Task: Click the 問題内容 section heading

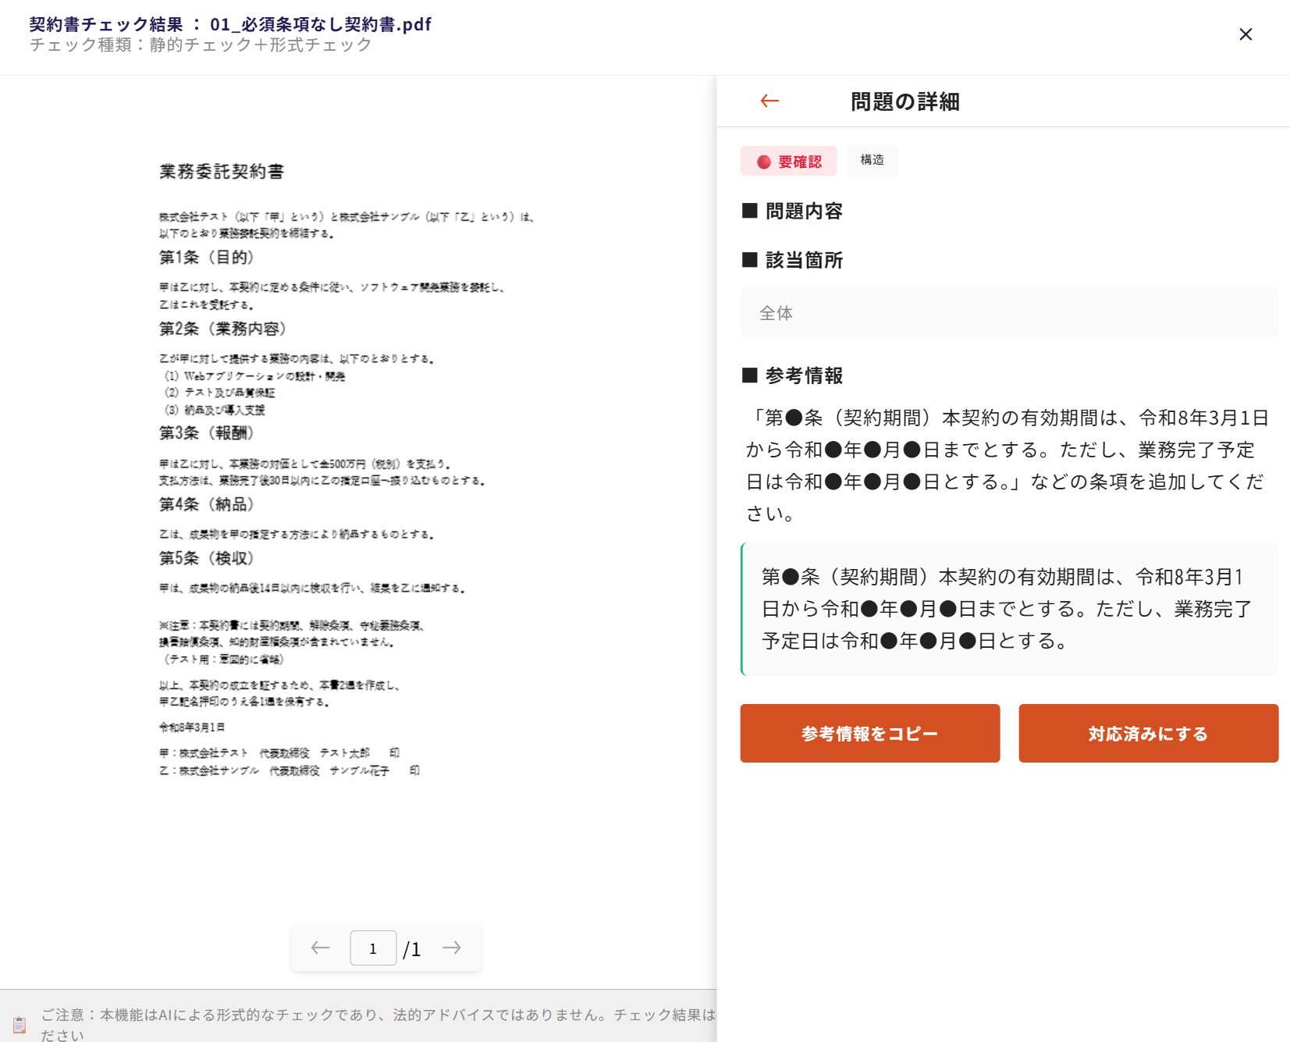Action: point(803,212)
